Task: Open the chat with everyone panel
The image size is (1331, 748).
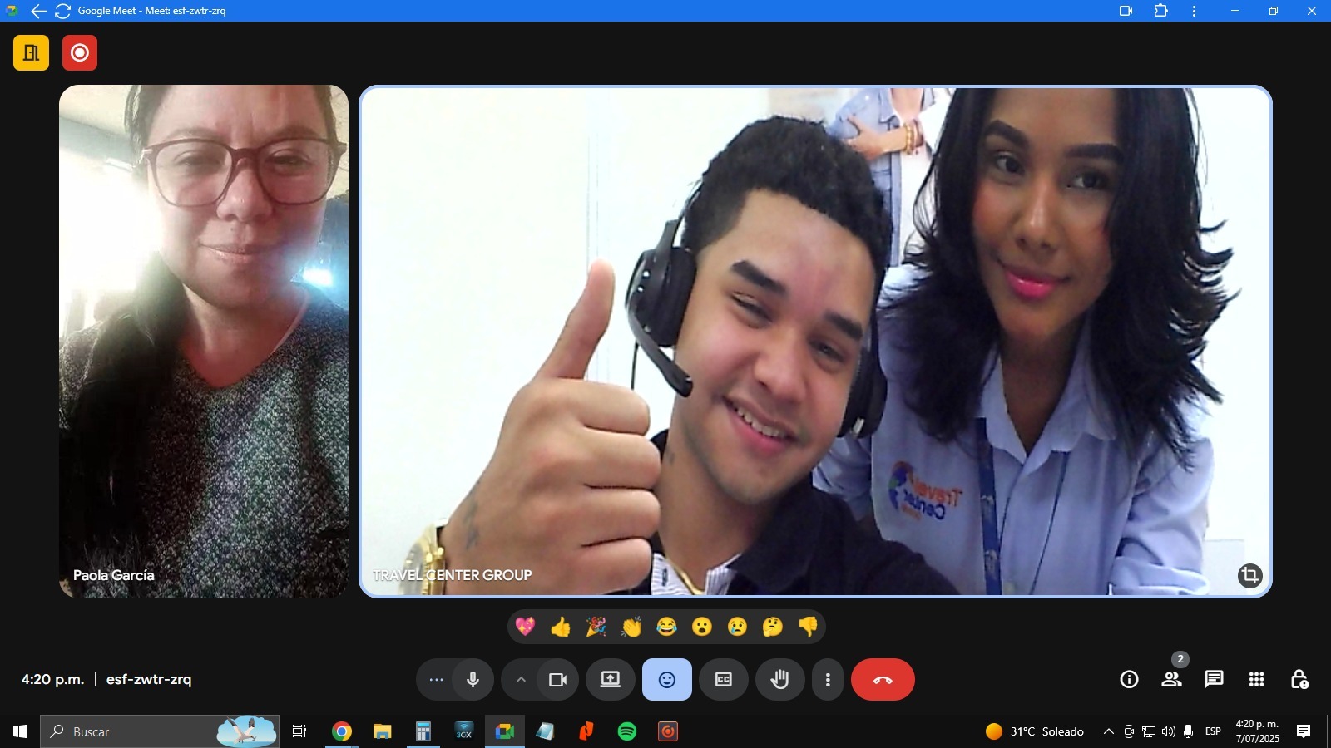Action: [x=1214, y=680]
